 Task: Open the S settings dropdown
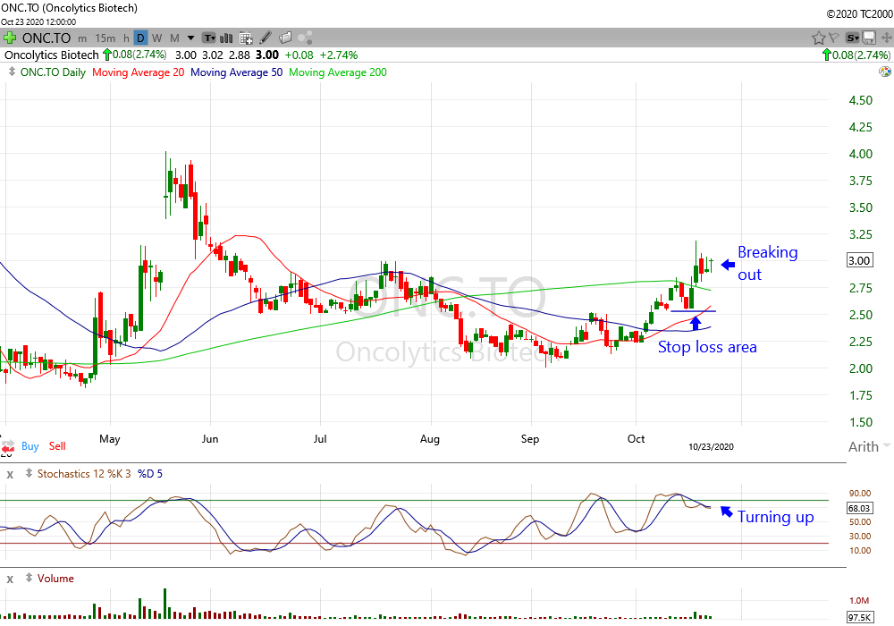pyautogui.click(x=852, y=38)
